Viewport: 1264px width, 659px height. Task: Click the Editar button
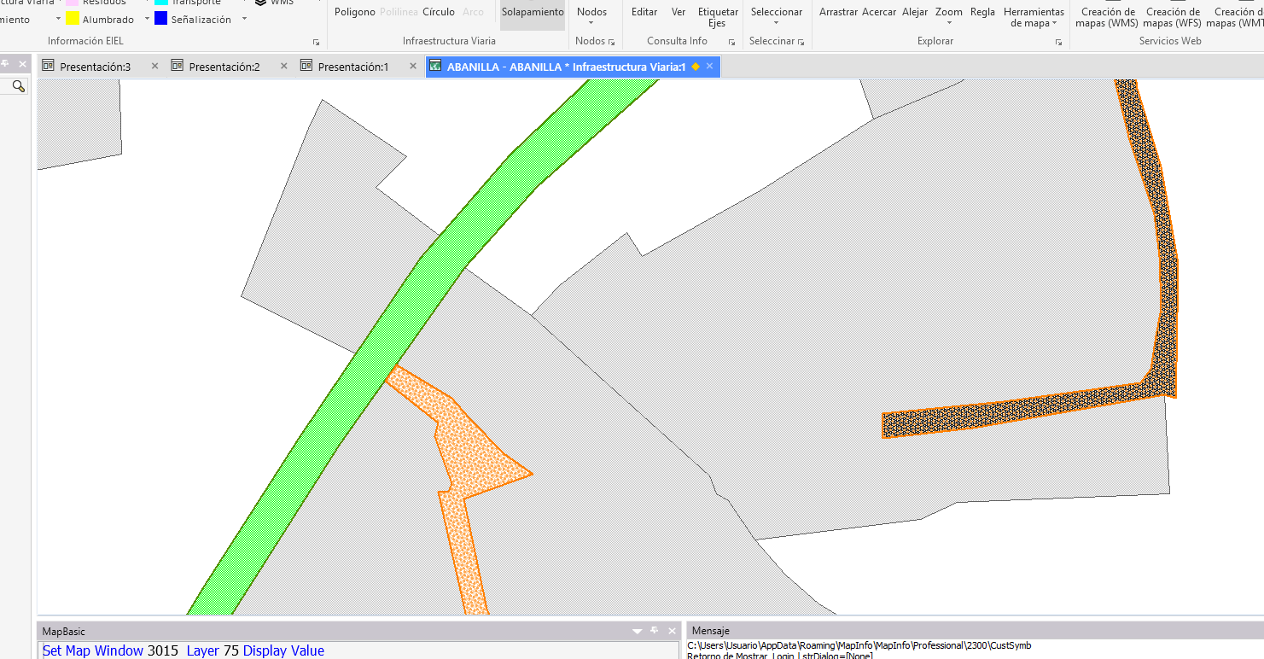pos(644,12)
